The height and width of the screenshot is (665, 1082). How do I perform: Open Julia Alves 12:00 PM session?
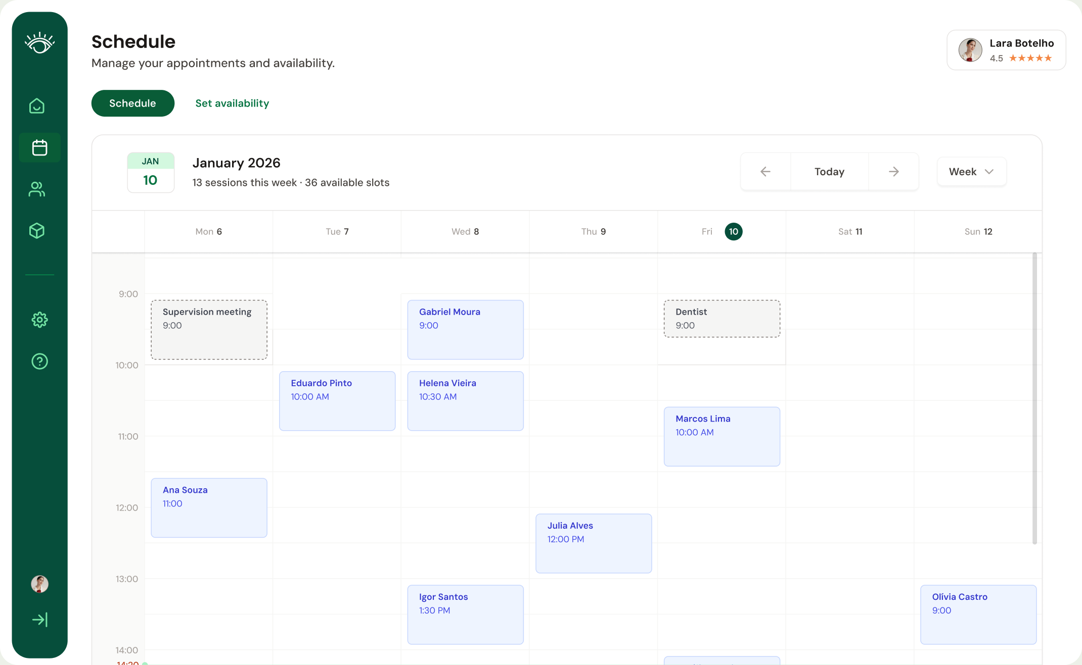coord(594,543)
